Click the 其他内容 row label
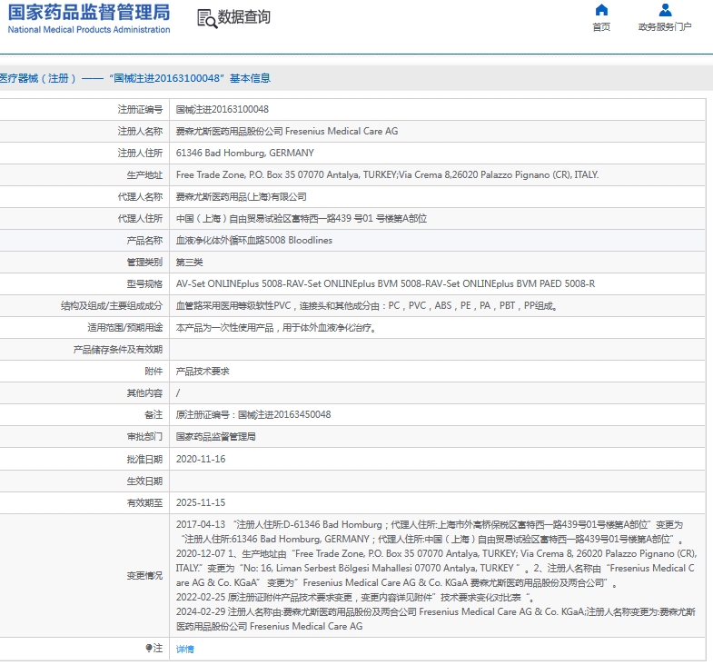Image resolution: width=713 pixels, height=665 pixels. pyautogui.click(x=144, y=393)
